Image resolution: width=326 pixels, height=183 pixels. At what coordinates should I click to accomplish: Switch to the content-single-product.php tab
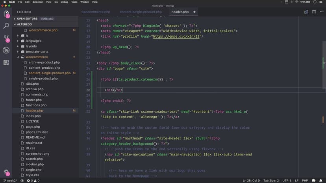tap(141, 12)
